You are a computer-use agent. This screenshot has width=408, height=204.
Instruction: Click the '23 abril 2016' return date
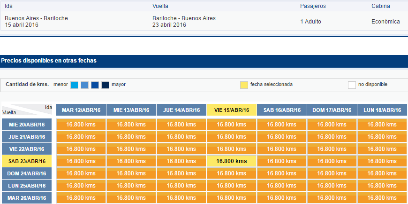click(169, 25)
